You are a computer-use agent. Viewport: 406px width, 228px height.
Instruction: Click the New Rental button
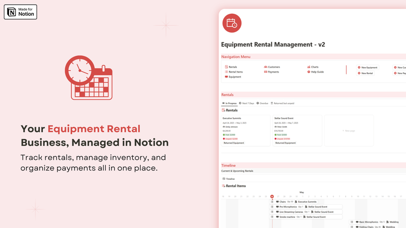tap(367, 73)
